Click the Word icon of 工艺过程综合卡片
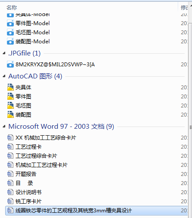192x218 pixels. point(10,156)
